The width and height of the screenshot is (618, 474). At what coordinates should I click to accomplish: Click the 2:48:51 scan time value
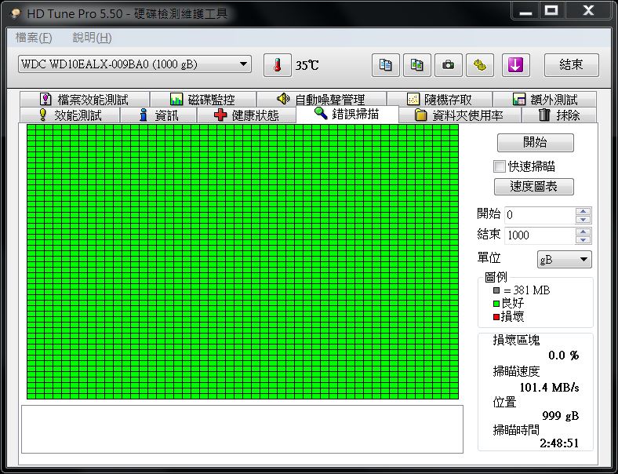(559, 443)
